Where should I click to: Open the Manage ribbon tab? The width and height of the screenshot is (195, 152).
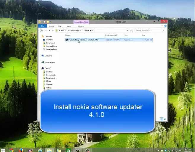click(81, 26)
